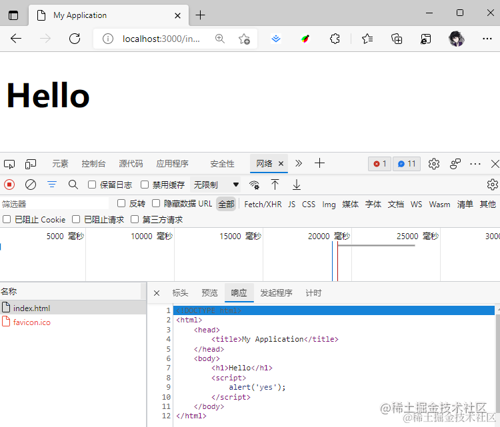Switch to the 元素 tab
The height and width of the screenshot is (427, 500).
pos(60,164)
